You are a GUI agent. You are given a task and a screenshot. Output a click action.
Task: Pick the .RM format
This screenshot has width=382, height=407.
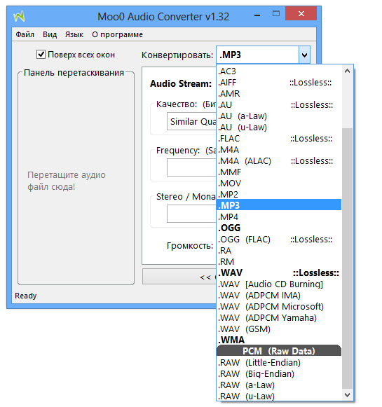pyautogui.click(x=279, y=262)
